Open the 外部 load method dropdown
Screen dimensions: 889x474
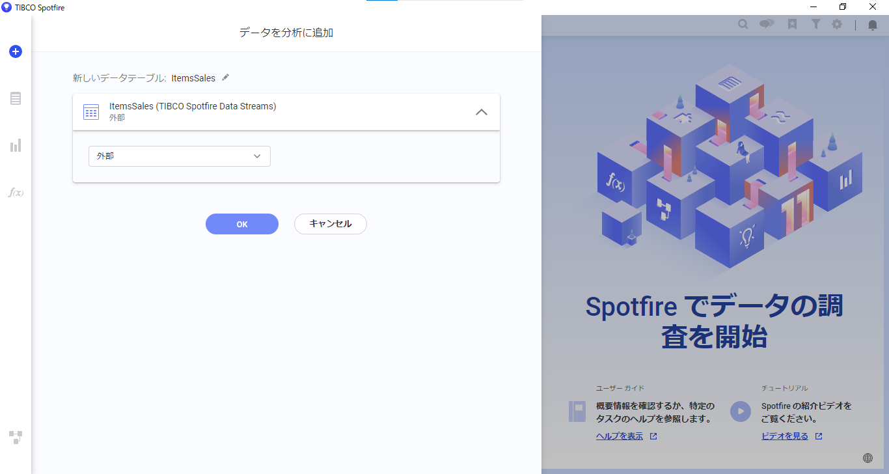tap(180, 156)
